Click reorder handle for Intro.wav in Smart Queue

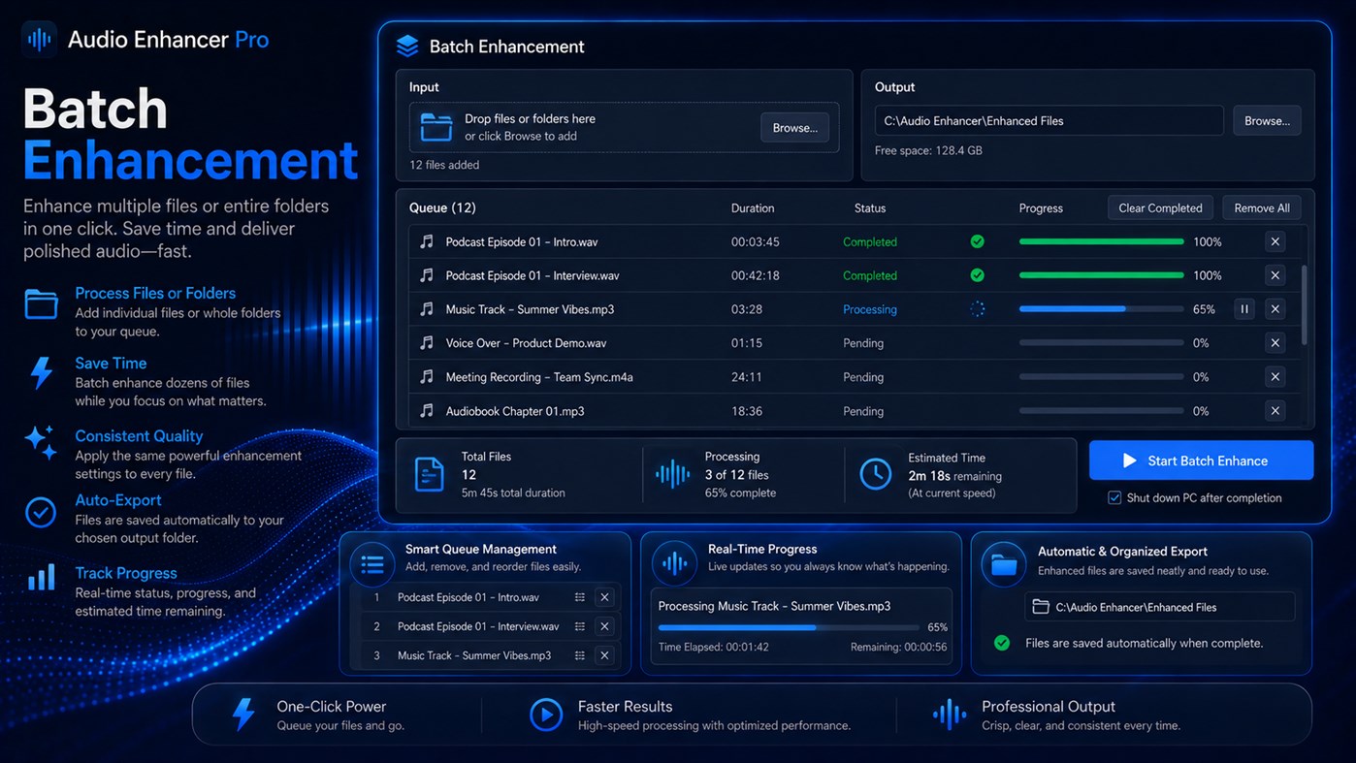[580, 598]
